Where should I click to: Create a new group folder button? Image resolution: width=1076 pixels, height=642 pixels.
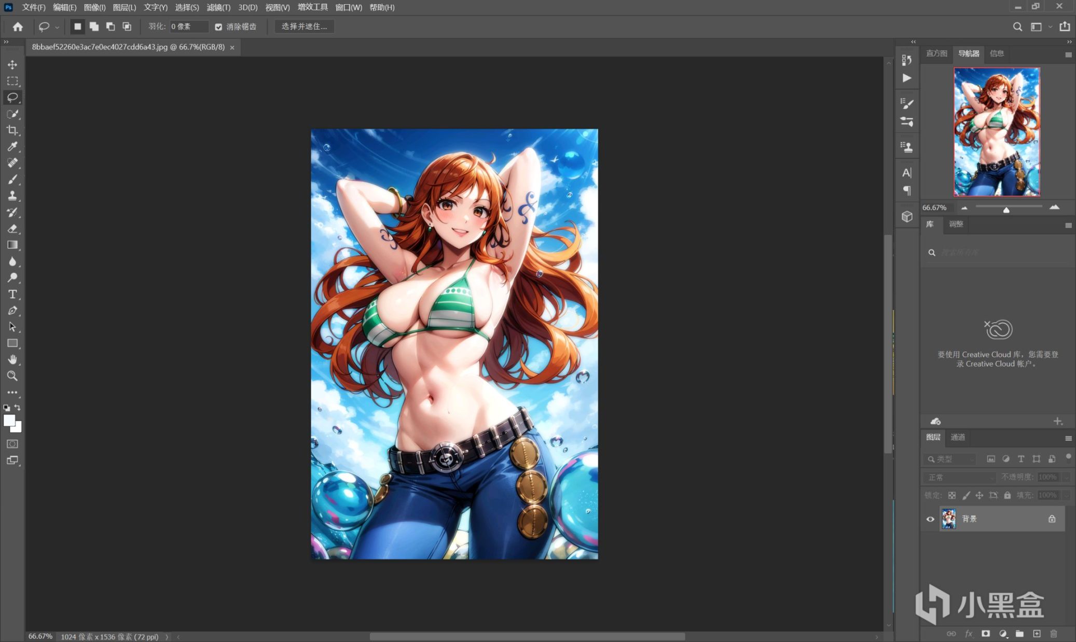tap(1019, 633)
